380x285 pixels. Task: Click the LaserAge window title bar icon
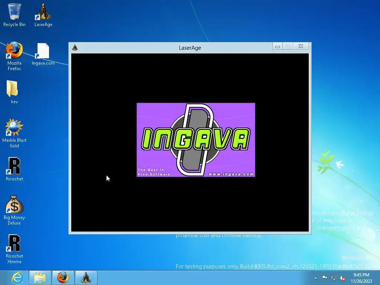pyautogui.click(x=75, y=48)
